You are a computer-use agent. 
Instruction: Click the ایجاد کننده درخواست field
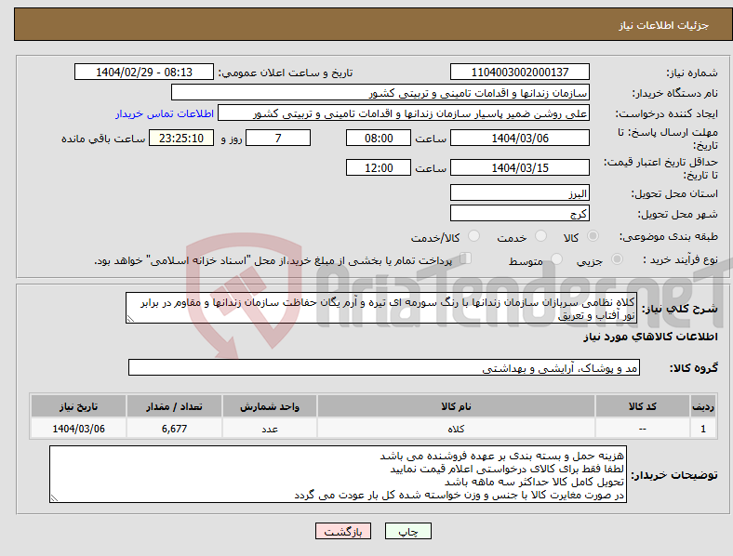coord(404,113)
